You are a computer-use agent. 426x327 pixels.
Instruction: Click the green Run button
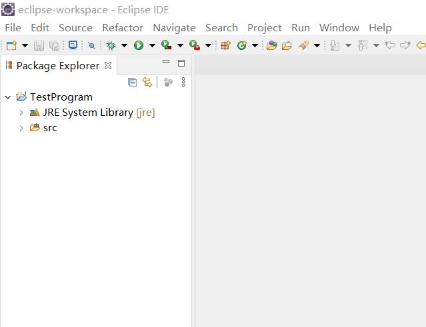[139, 45]
